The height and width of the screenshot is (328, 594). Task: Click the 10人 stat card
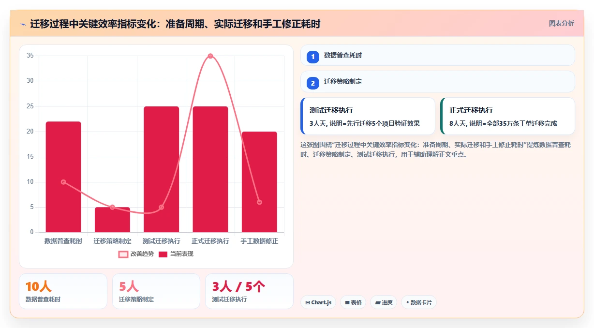click(63, 291)
